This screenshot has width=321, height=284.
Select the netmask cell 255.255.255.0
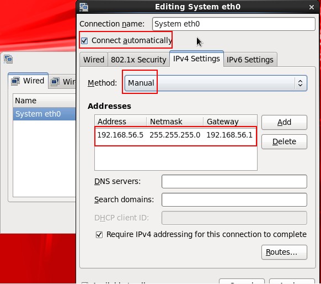175,135
